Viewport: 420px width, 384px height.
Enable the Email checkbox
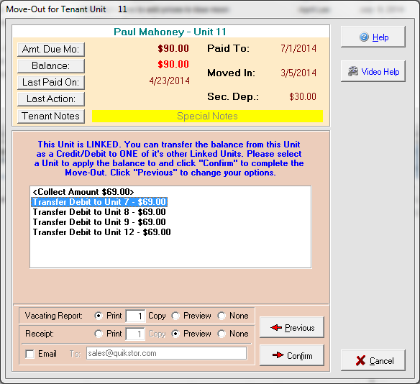coord(29,354)
